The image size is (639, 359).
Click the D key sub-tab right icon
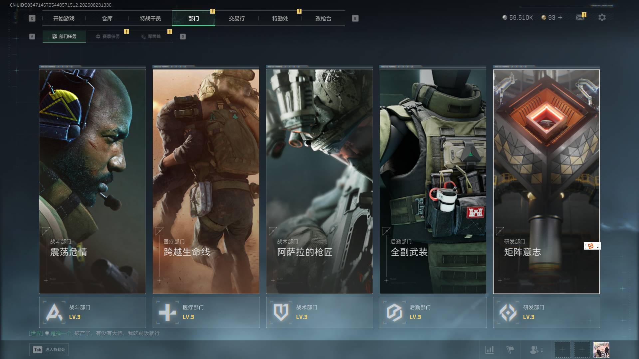[183, 36]
